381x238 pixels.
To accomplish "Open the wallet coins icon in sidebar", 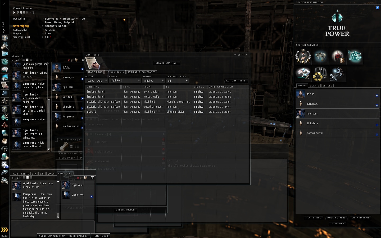I will 4,117.
